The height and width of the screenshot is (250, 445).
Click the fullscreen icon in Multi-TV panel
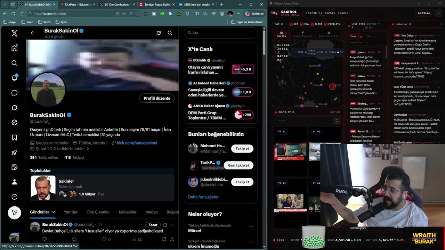pyautogui.click(x=337, y=120)
